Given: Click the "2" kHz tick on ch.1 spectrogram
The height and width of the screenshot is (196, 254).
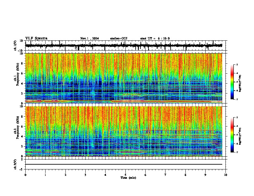Looking at the screenshot, I should click(22, 93).
